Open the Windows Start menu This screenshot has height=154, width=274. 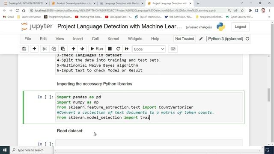point(5,150)
